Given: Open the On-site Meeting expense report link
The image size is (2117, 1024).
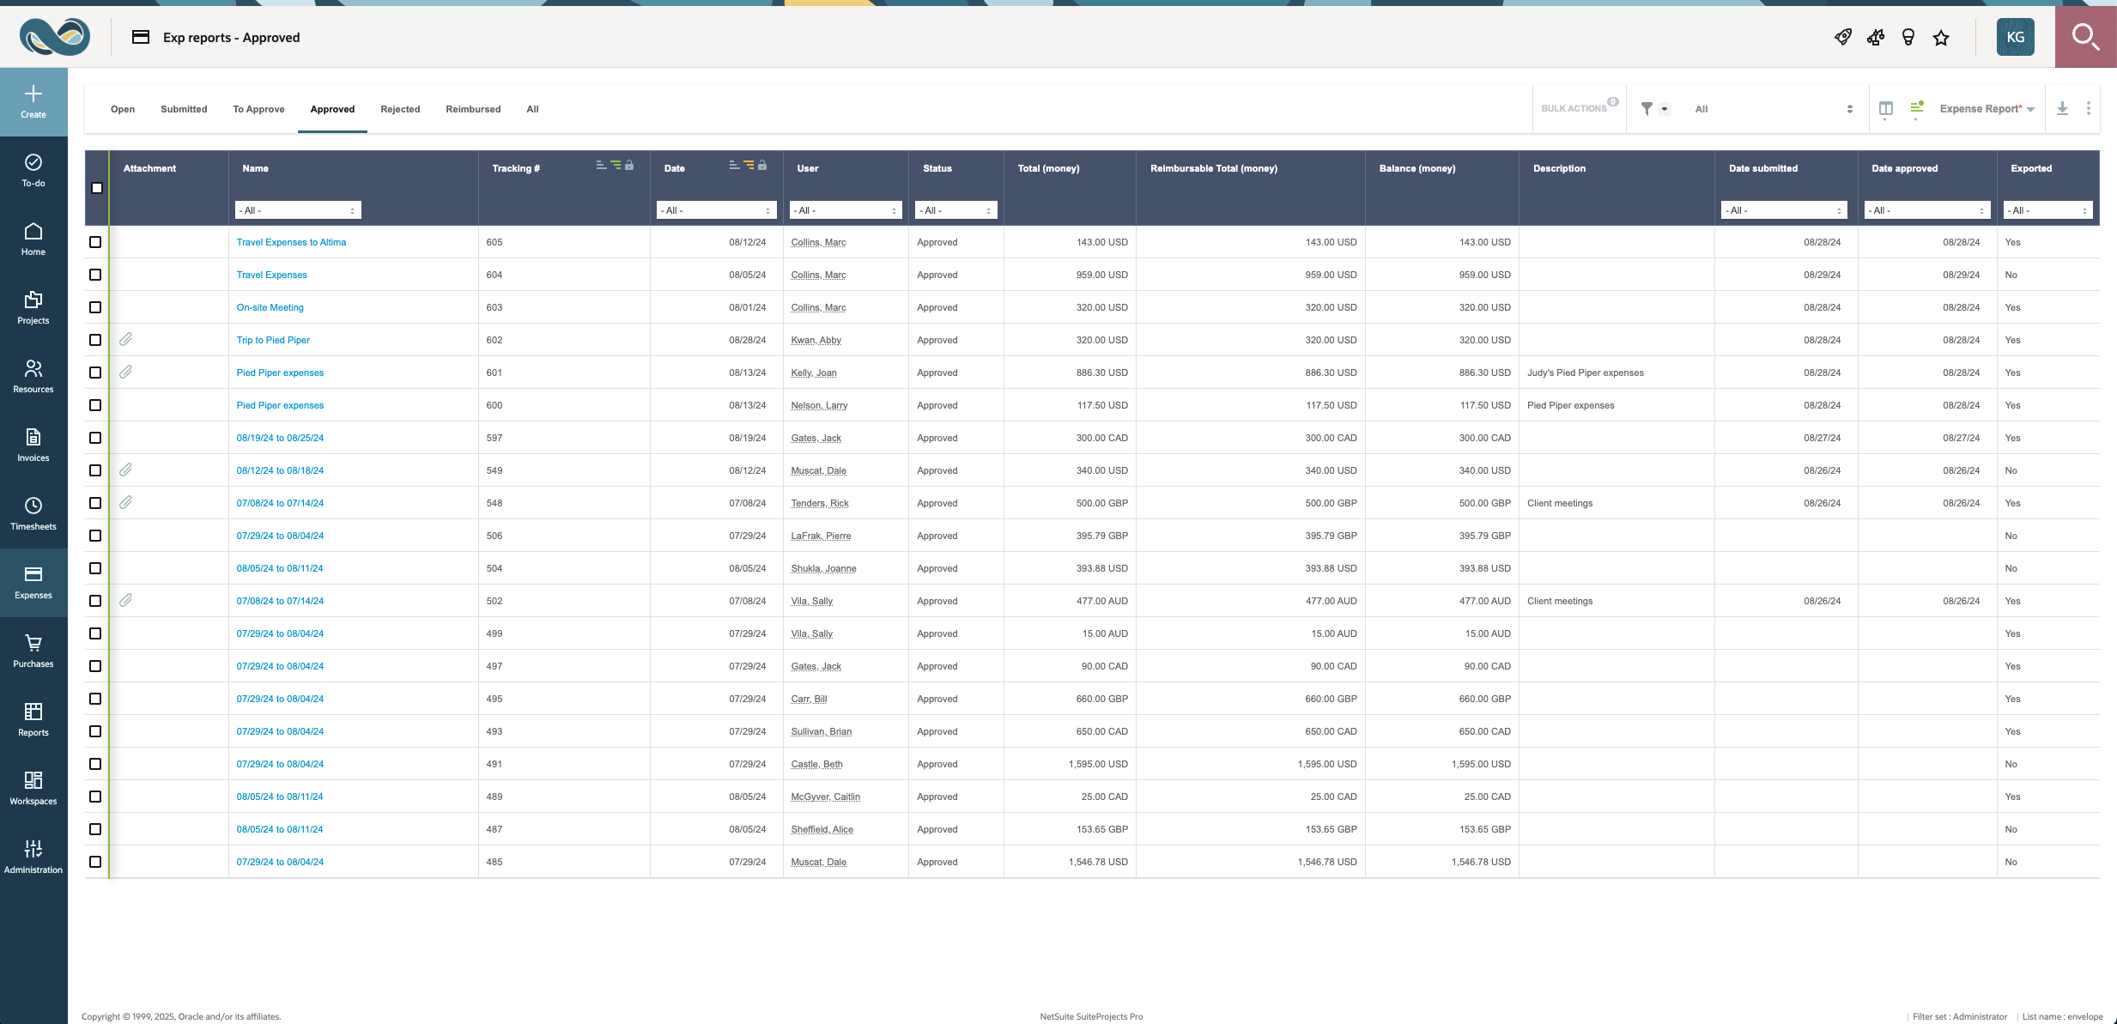Looking at the screenshot, I should (x=270, y=307).
